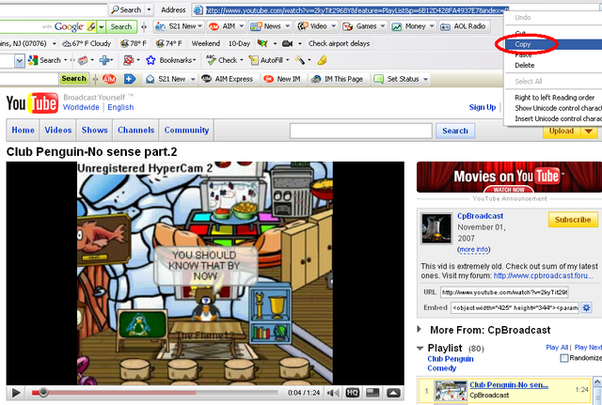This screenshot has width=602, height=405.
Task: Open the Videos tab on YouTube
Action: (x=58, y=131)
